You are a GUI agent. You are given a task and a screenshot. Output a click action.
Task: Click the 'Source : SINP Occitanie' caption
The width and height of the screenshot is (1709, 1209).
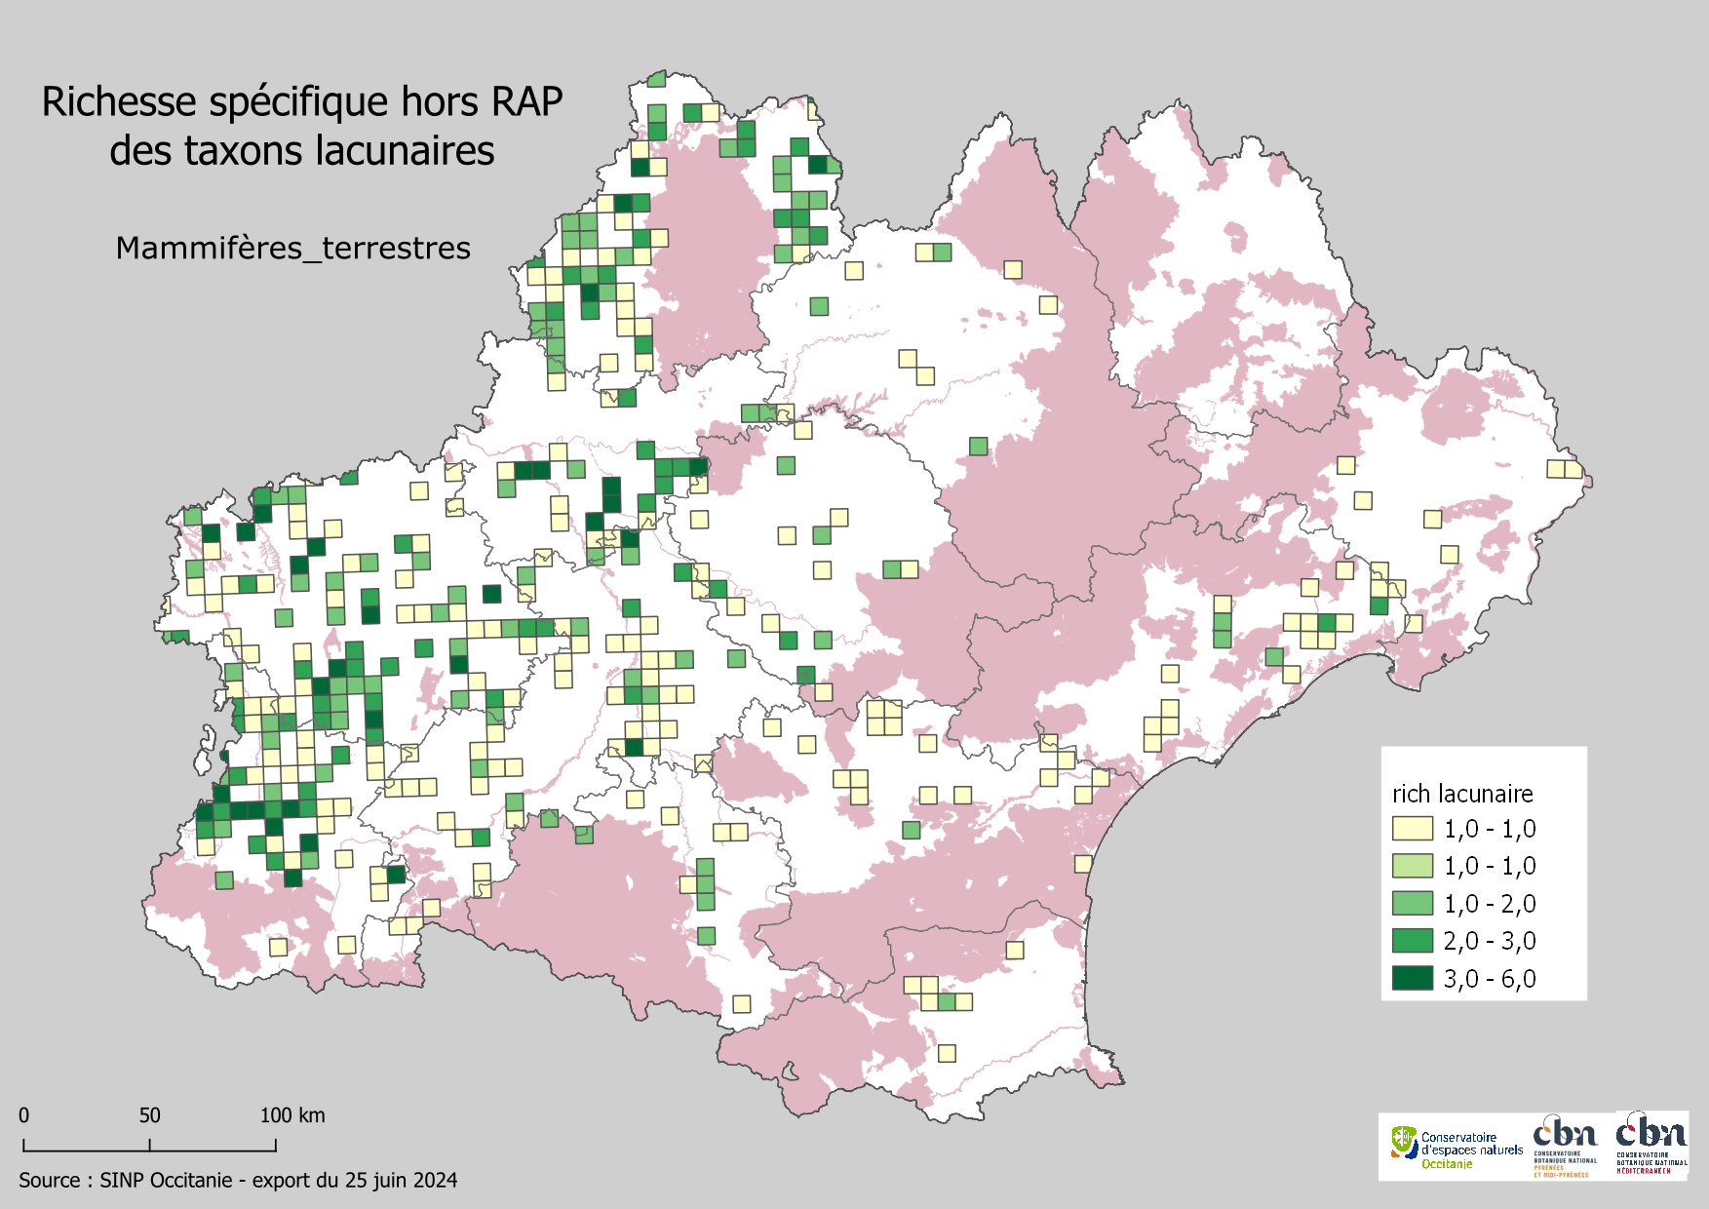point(238,1180)
